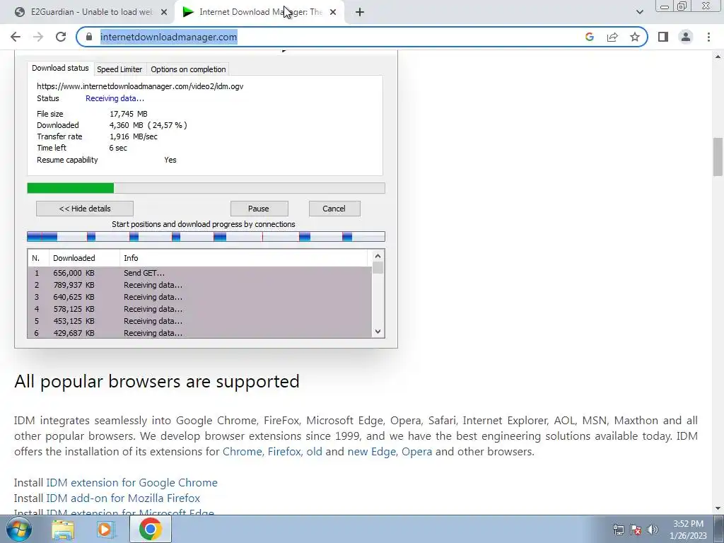Click the Downloaded column header
Image resolution: width=724 pixels, height=543 pixels.
pos(85,258)
